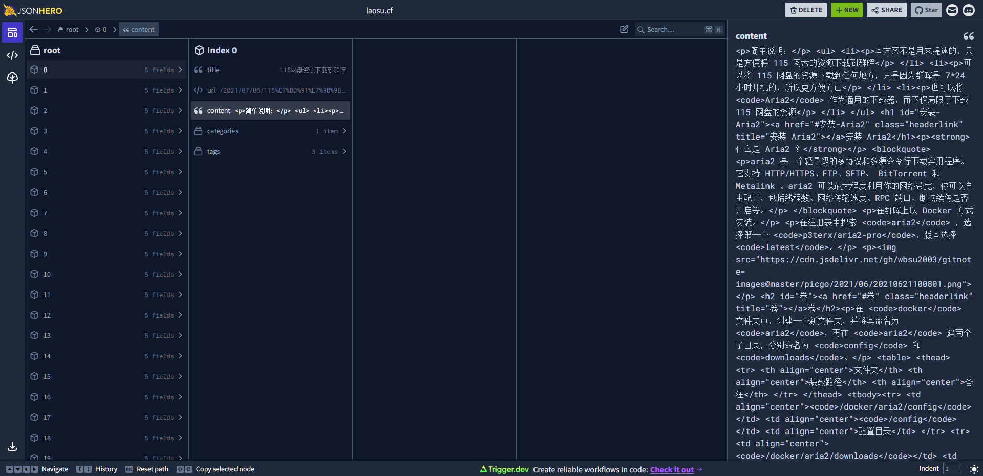Expand root item 6
Viewport: 983px width, 476px height.
tap(106, 192)
